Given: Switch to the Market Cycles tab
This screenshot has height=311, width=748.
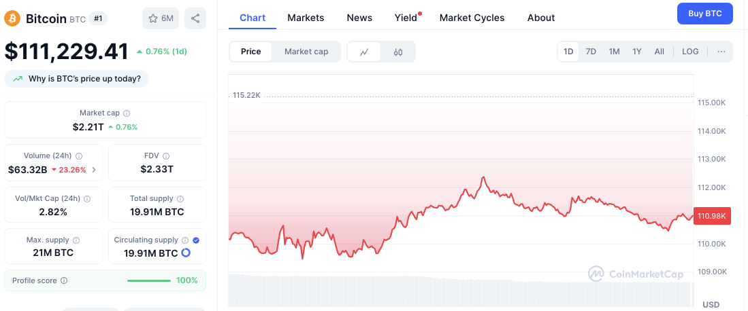Looking at the screenshot, I should pyautogui.click(x=472, y=18).
